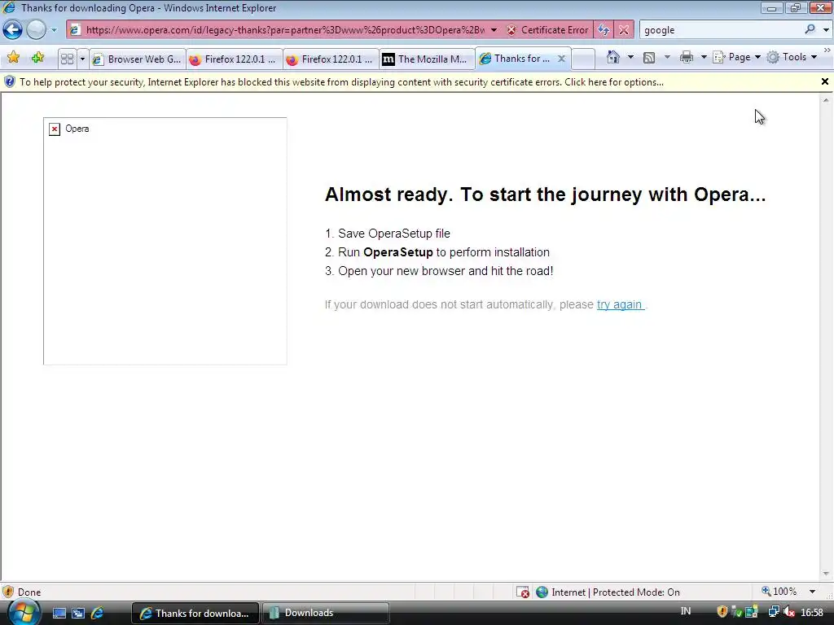Open the Page menu

point(736,57)
